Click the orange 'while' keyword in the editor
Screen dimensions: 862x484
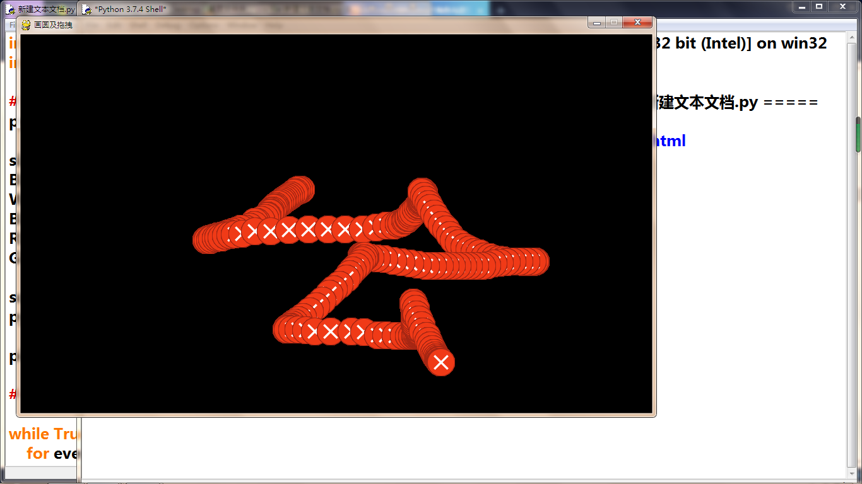coord(29,434)
